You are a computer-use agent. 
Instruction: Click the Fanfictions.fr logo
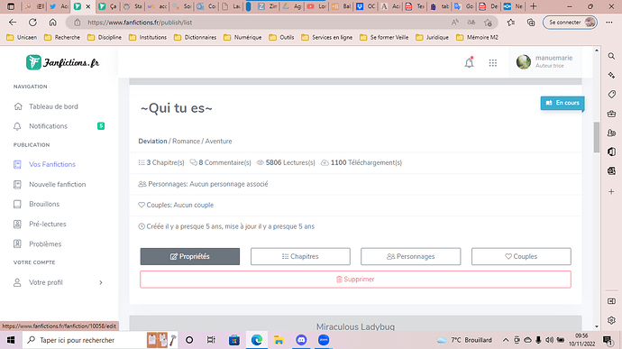[x=63, y=62]
